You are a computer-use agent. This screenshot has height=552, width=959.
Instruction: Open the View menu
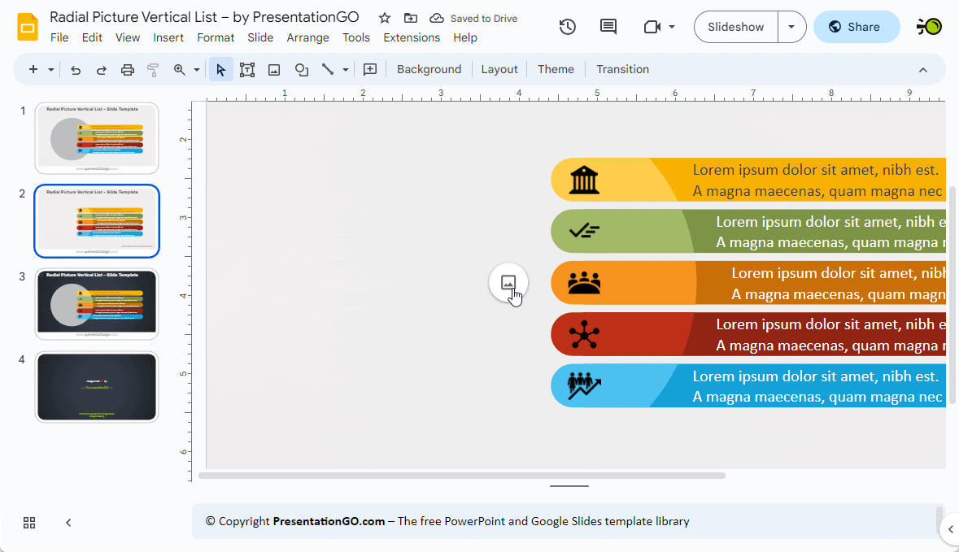point(127,38)
